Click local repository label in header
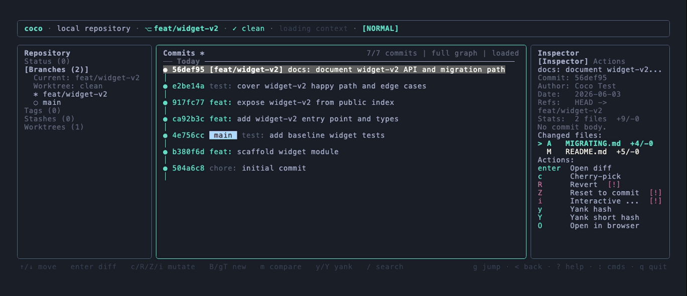Viewport: 687px width, 296px height. point(94,29)
